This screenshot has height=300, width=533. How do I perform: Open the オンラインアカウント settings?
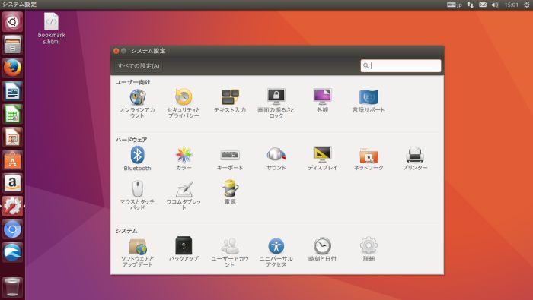(x=137, y=103)
